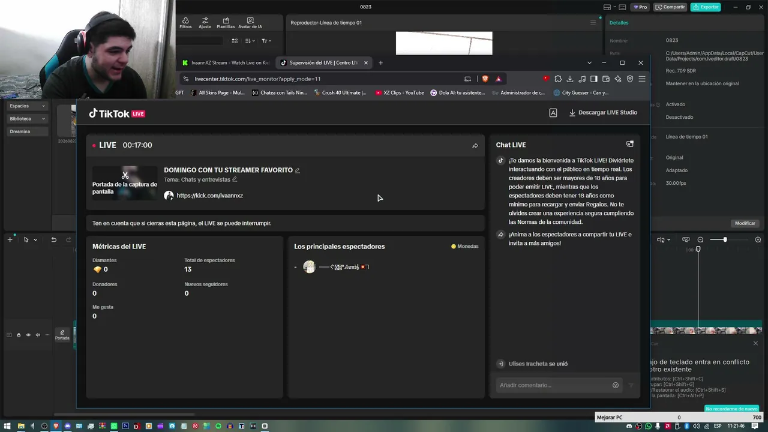Click the media music note toolbar icon
This screenshot has width=768, height=432.
pos(582,79)
